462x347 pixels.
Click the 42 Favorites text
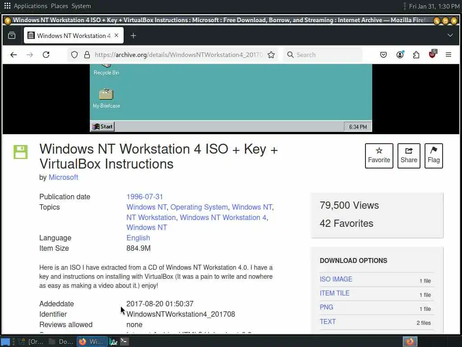(x=346, y=223)
